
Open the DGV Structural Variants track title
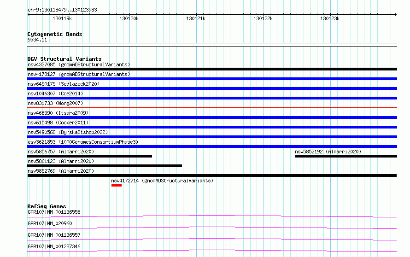click(64, 59)
